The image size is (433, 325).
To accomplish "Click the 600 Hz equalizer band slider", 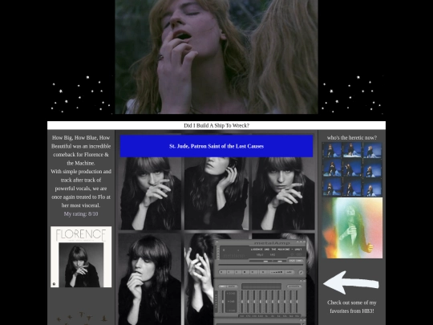I will [x=260, y=302].
